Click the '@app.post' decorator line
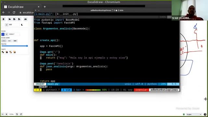 click(57, 64)
